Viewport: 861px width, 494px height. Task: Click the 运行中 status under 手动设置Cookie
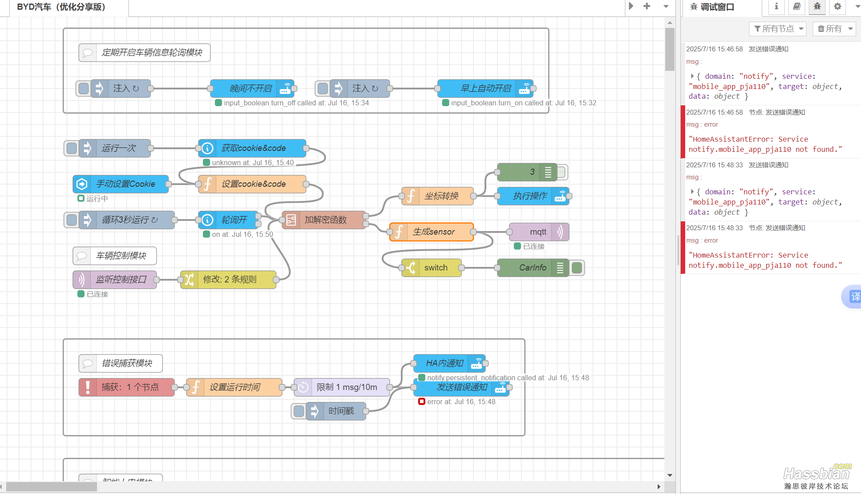(93, 198)
